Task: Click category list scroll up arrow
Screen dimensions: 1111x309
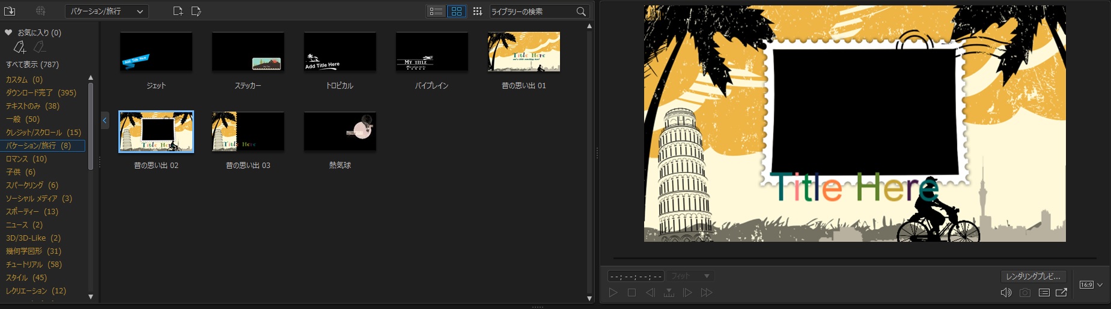Action: point(91,77)
